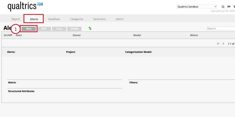This screenshot has height=117, width=235.
Task: Click into the alerts Search field
Action: click(x=221, y=28)
